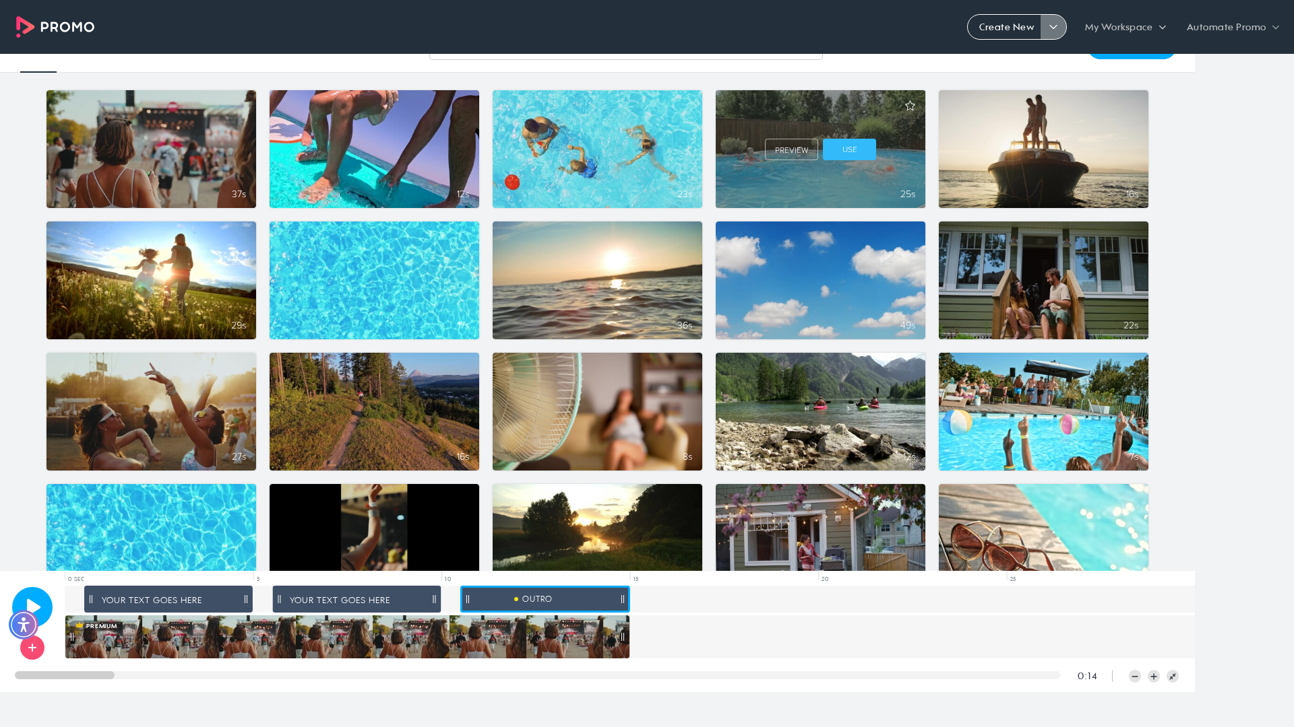The height and width of the screenshot is (727, 1294).
Task: Select the kayaks on lake thumbnail
Action: 820,412
